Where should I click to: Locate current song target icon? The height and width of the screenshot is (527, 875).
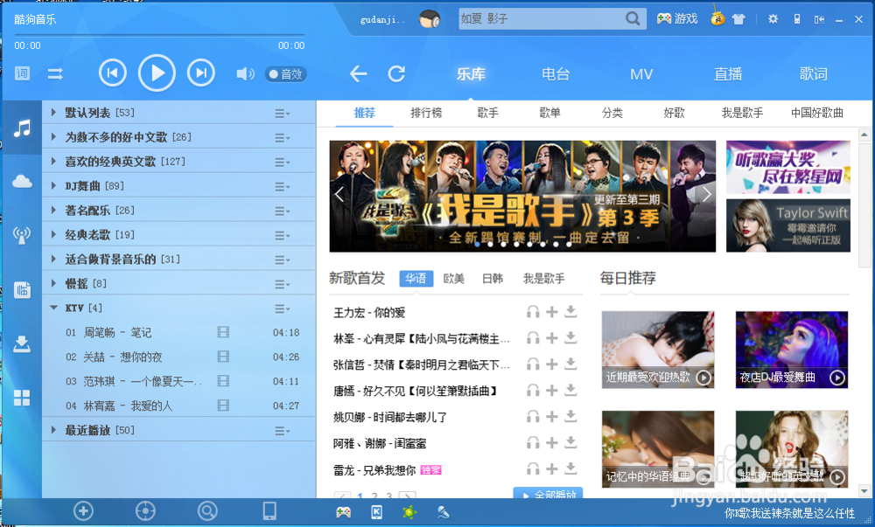(x=145, y=511)
